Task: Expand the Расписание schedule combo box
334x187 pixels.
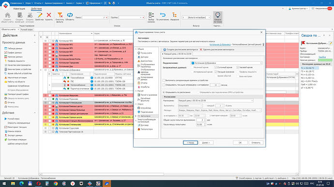Action: point(215,101)
